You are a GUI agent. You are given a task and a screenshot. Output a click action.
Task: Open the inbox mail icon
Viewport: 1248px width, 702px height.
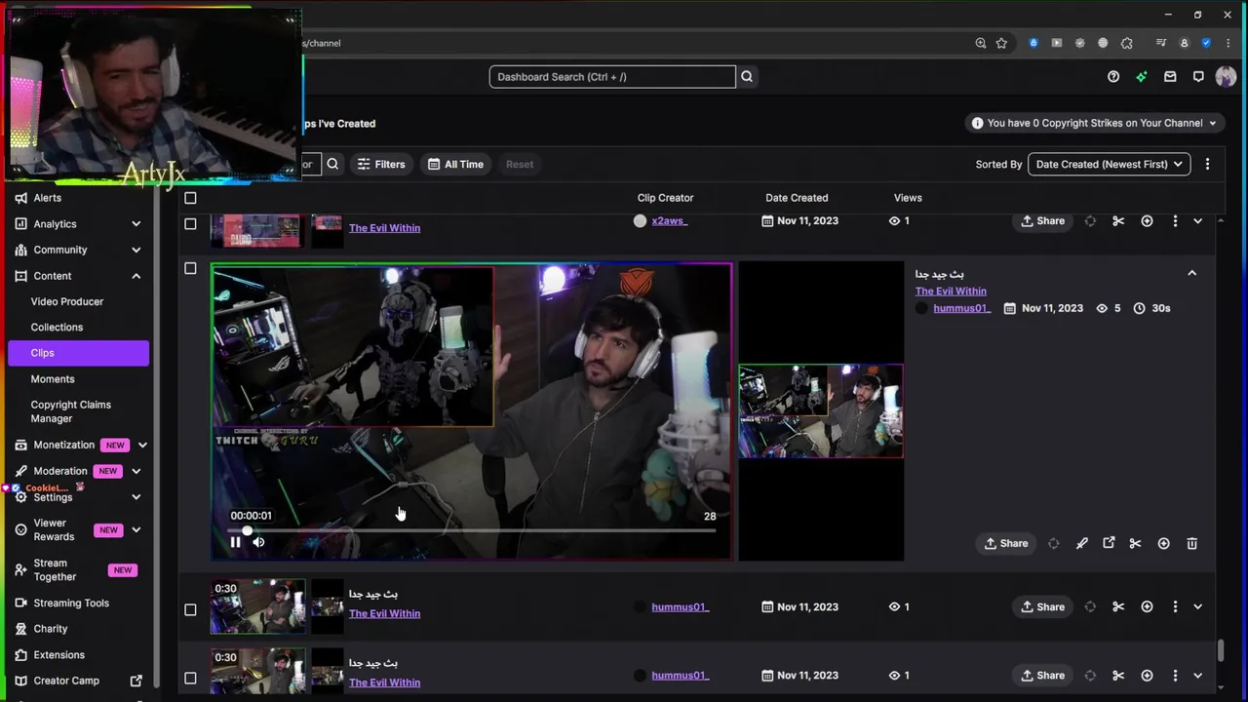pos(1170,77)
